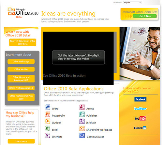Open the Twitter logo link
The width and height of the screenshot is (163, 145).
[x=140, y=109]
